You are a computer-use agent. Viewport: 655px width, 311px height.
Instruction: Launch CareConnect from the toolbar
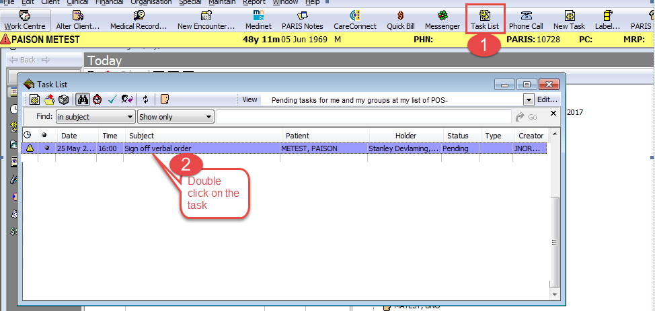pyautogui.click(x=354, y=19)
